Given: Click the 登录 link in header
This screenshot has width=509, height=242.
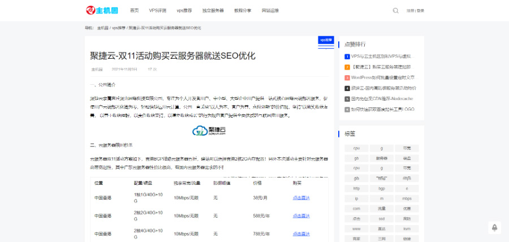Looking at the screenshot, I should pyautogui.click(x=420, y=10).
